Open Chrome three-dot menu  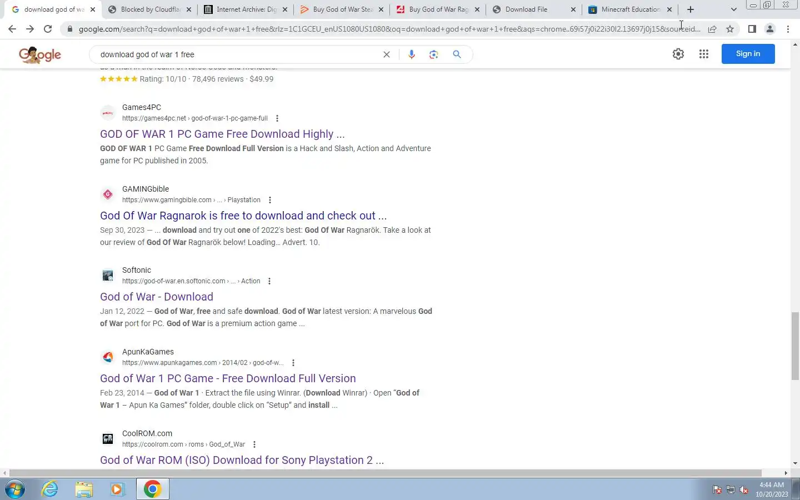[x=788, y=29]
